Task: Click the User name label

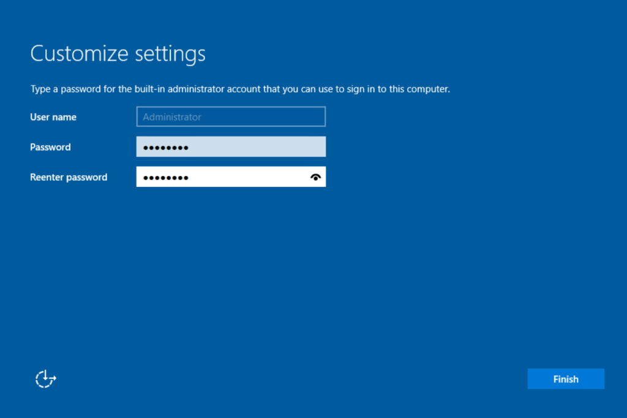Action: coord(53,117)
